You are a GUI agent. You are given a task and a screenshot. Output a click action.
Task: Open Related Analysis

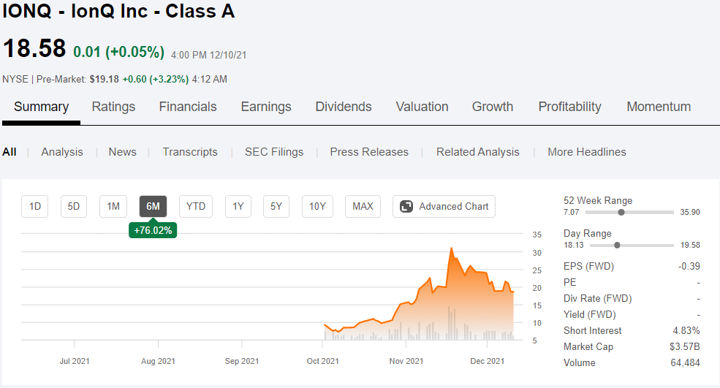pyautogui.click(x=477, y=152)
